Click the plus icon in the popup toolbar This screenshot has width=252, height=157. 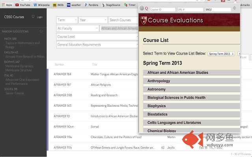235,8
